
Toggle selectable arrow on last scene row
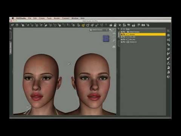(124, 42)
